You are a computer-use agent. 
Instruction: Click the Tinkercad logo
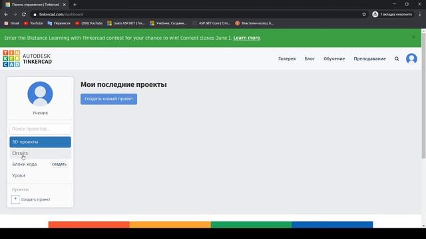27,58
